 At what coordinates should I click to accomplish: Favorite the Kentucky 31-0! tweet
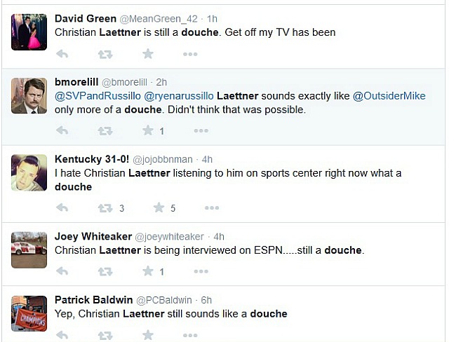159,207
